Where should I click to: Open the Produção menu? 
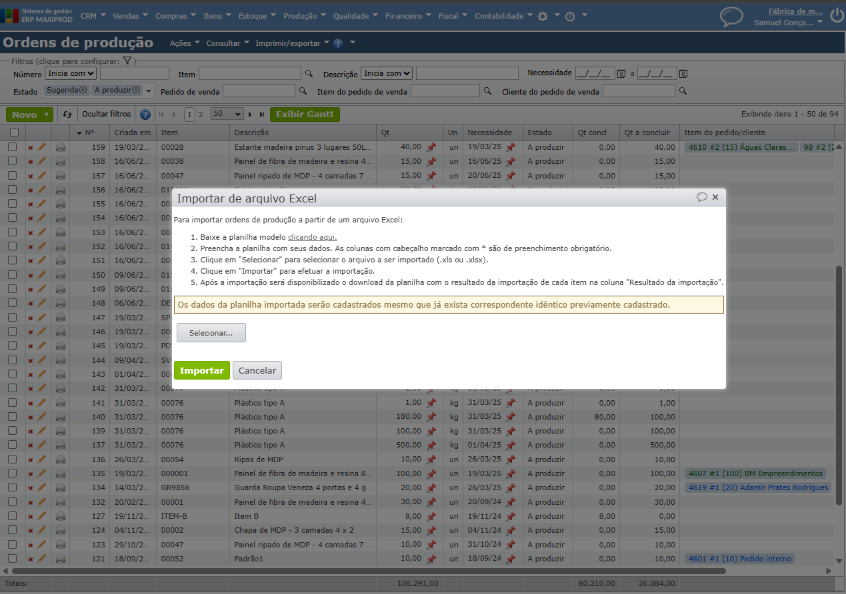click(304, 16)
